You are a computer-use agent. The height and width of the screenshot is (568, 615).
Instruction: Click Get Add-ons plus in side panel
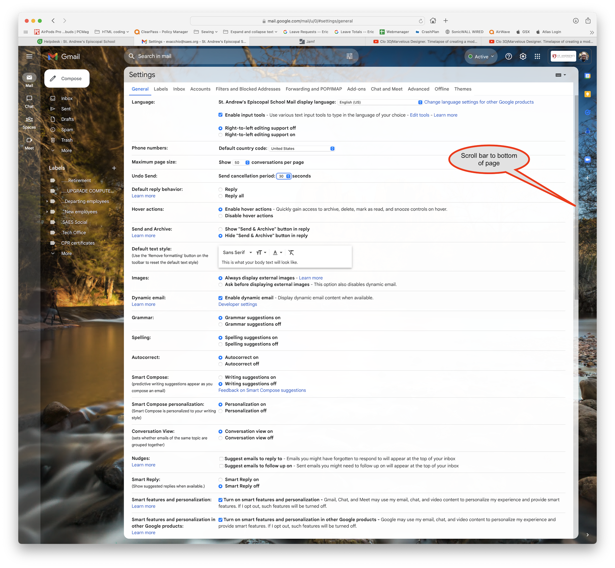pos(588,178)
